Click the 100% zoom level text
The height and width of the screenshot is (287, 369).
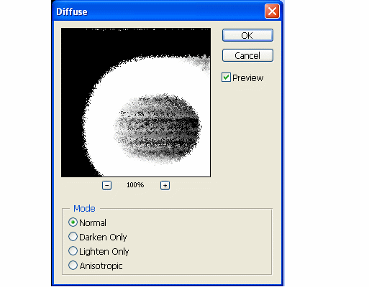coord(135,185)
